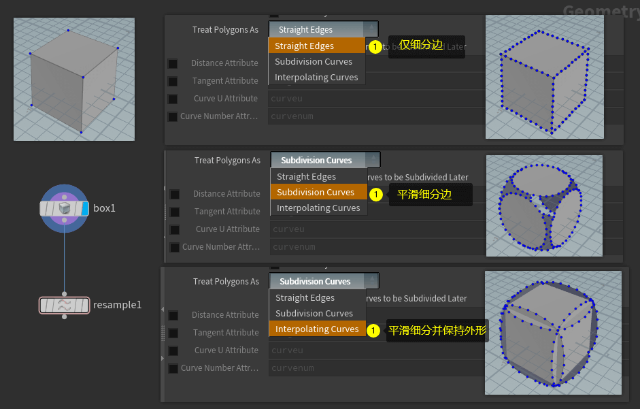Enable Distance Attribute checkbox in bottom panel
The height and width of the screenshot is (409, 640).
click(173, 315)
